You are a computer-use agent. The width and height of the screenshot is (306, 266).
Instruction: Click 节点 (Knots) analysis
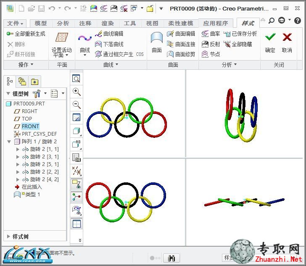(x=211, y=54)
